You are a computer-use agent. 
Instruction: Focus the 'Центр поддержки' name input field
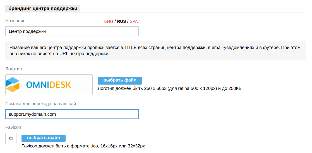[x=72, y=31]
